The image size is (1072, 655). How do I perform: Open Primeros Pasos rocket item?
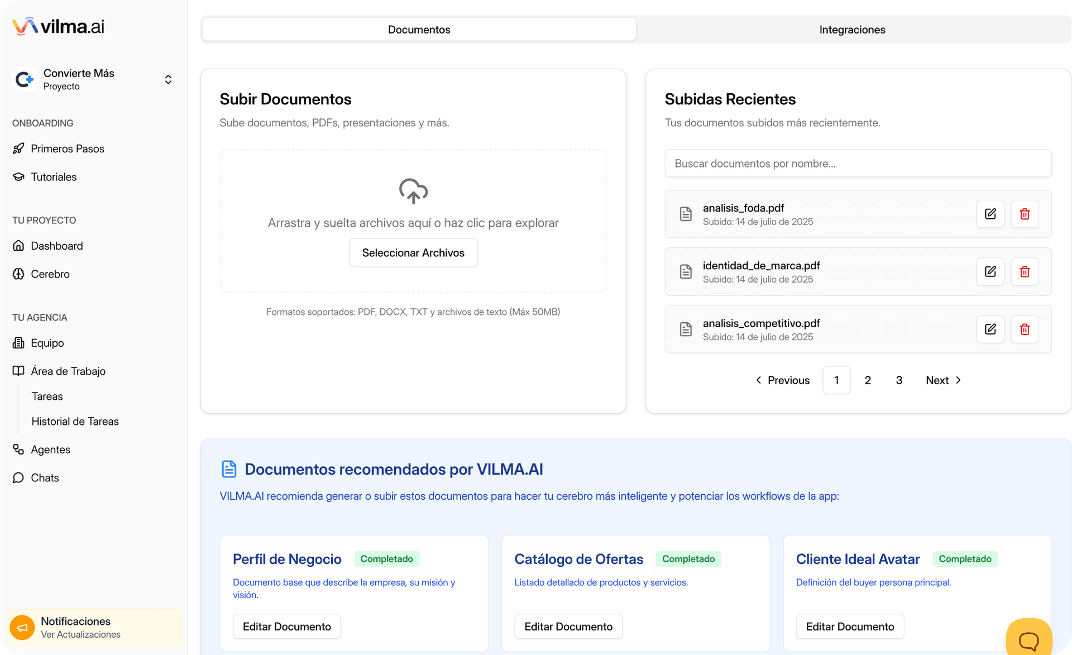point(67,149)
